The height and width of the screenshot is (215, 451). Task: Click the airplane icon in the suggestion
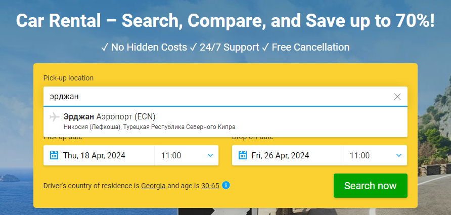(55, 117)
